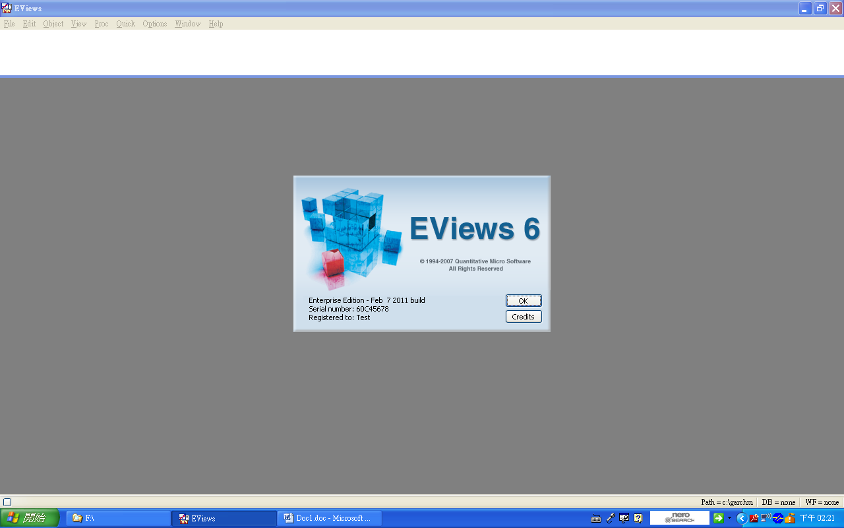Click the small box in the EViews status bar
844x528 pixels.
7,502
